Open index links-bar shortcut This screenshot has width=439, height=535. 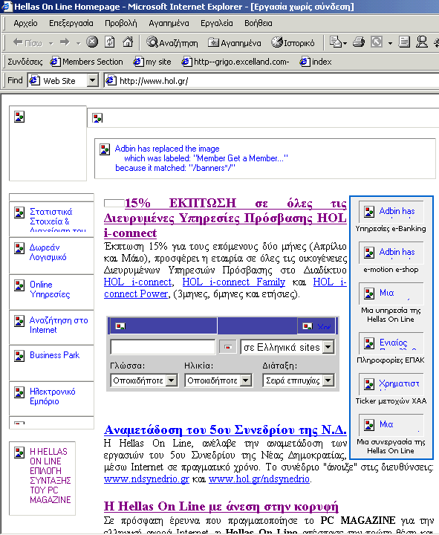[316, 62]
